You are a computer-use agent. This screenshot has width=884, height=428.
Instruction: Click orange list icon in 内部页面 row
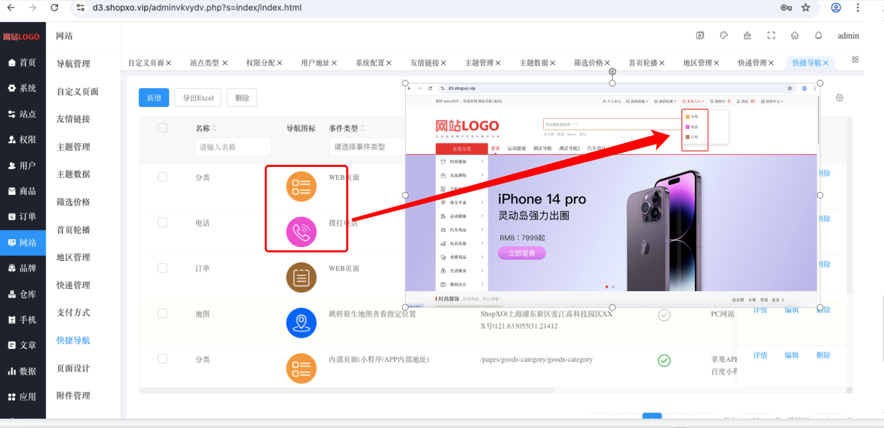pyautogui.click(x=301, y=368)
